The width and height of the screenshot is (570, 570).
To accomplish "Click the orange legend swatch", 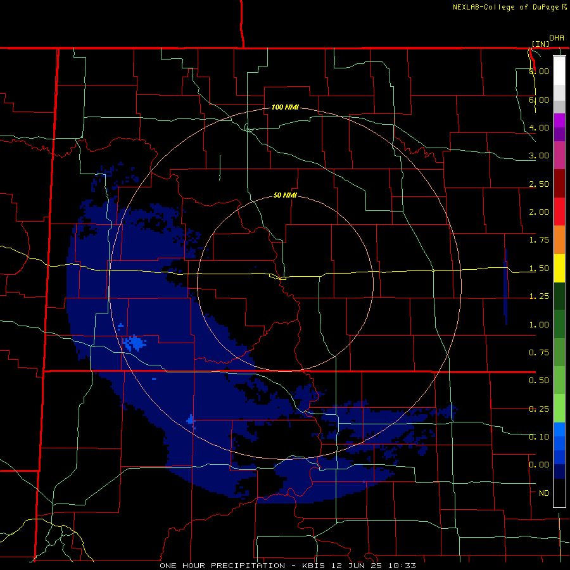I will (x=559, y=240).
